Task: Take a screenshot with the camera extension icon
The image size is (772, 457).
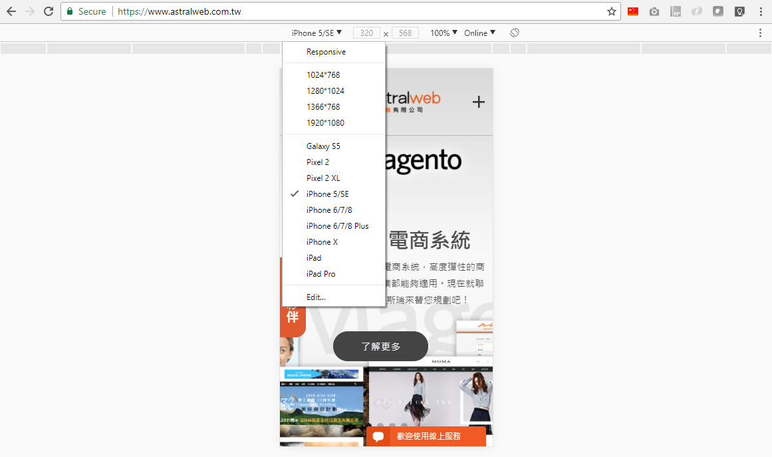Action: point(654,11)
